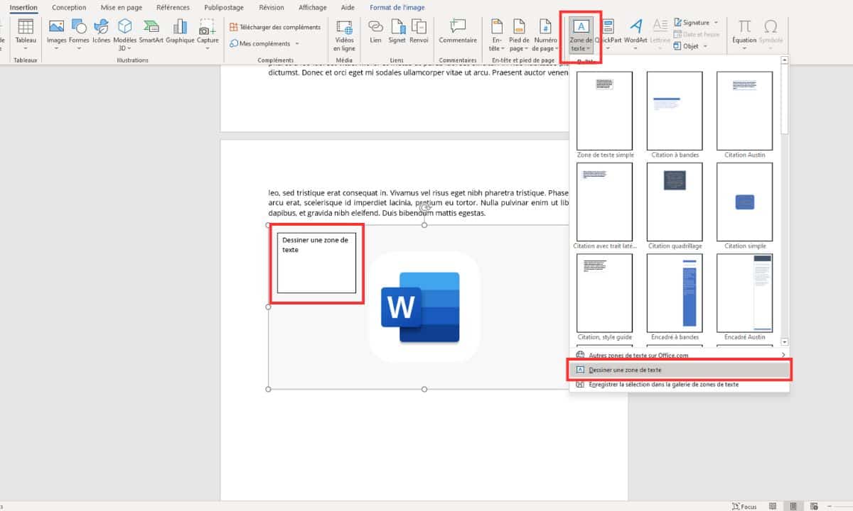Open the Format de l'image tab
The image size is (853, 511).
[x=397, y=7]
